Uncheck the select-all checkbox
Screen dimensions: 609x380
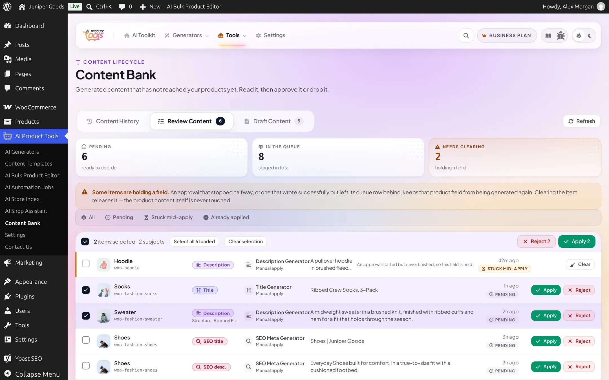click(85, 242)
